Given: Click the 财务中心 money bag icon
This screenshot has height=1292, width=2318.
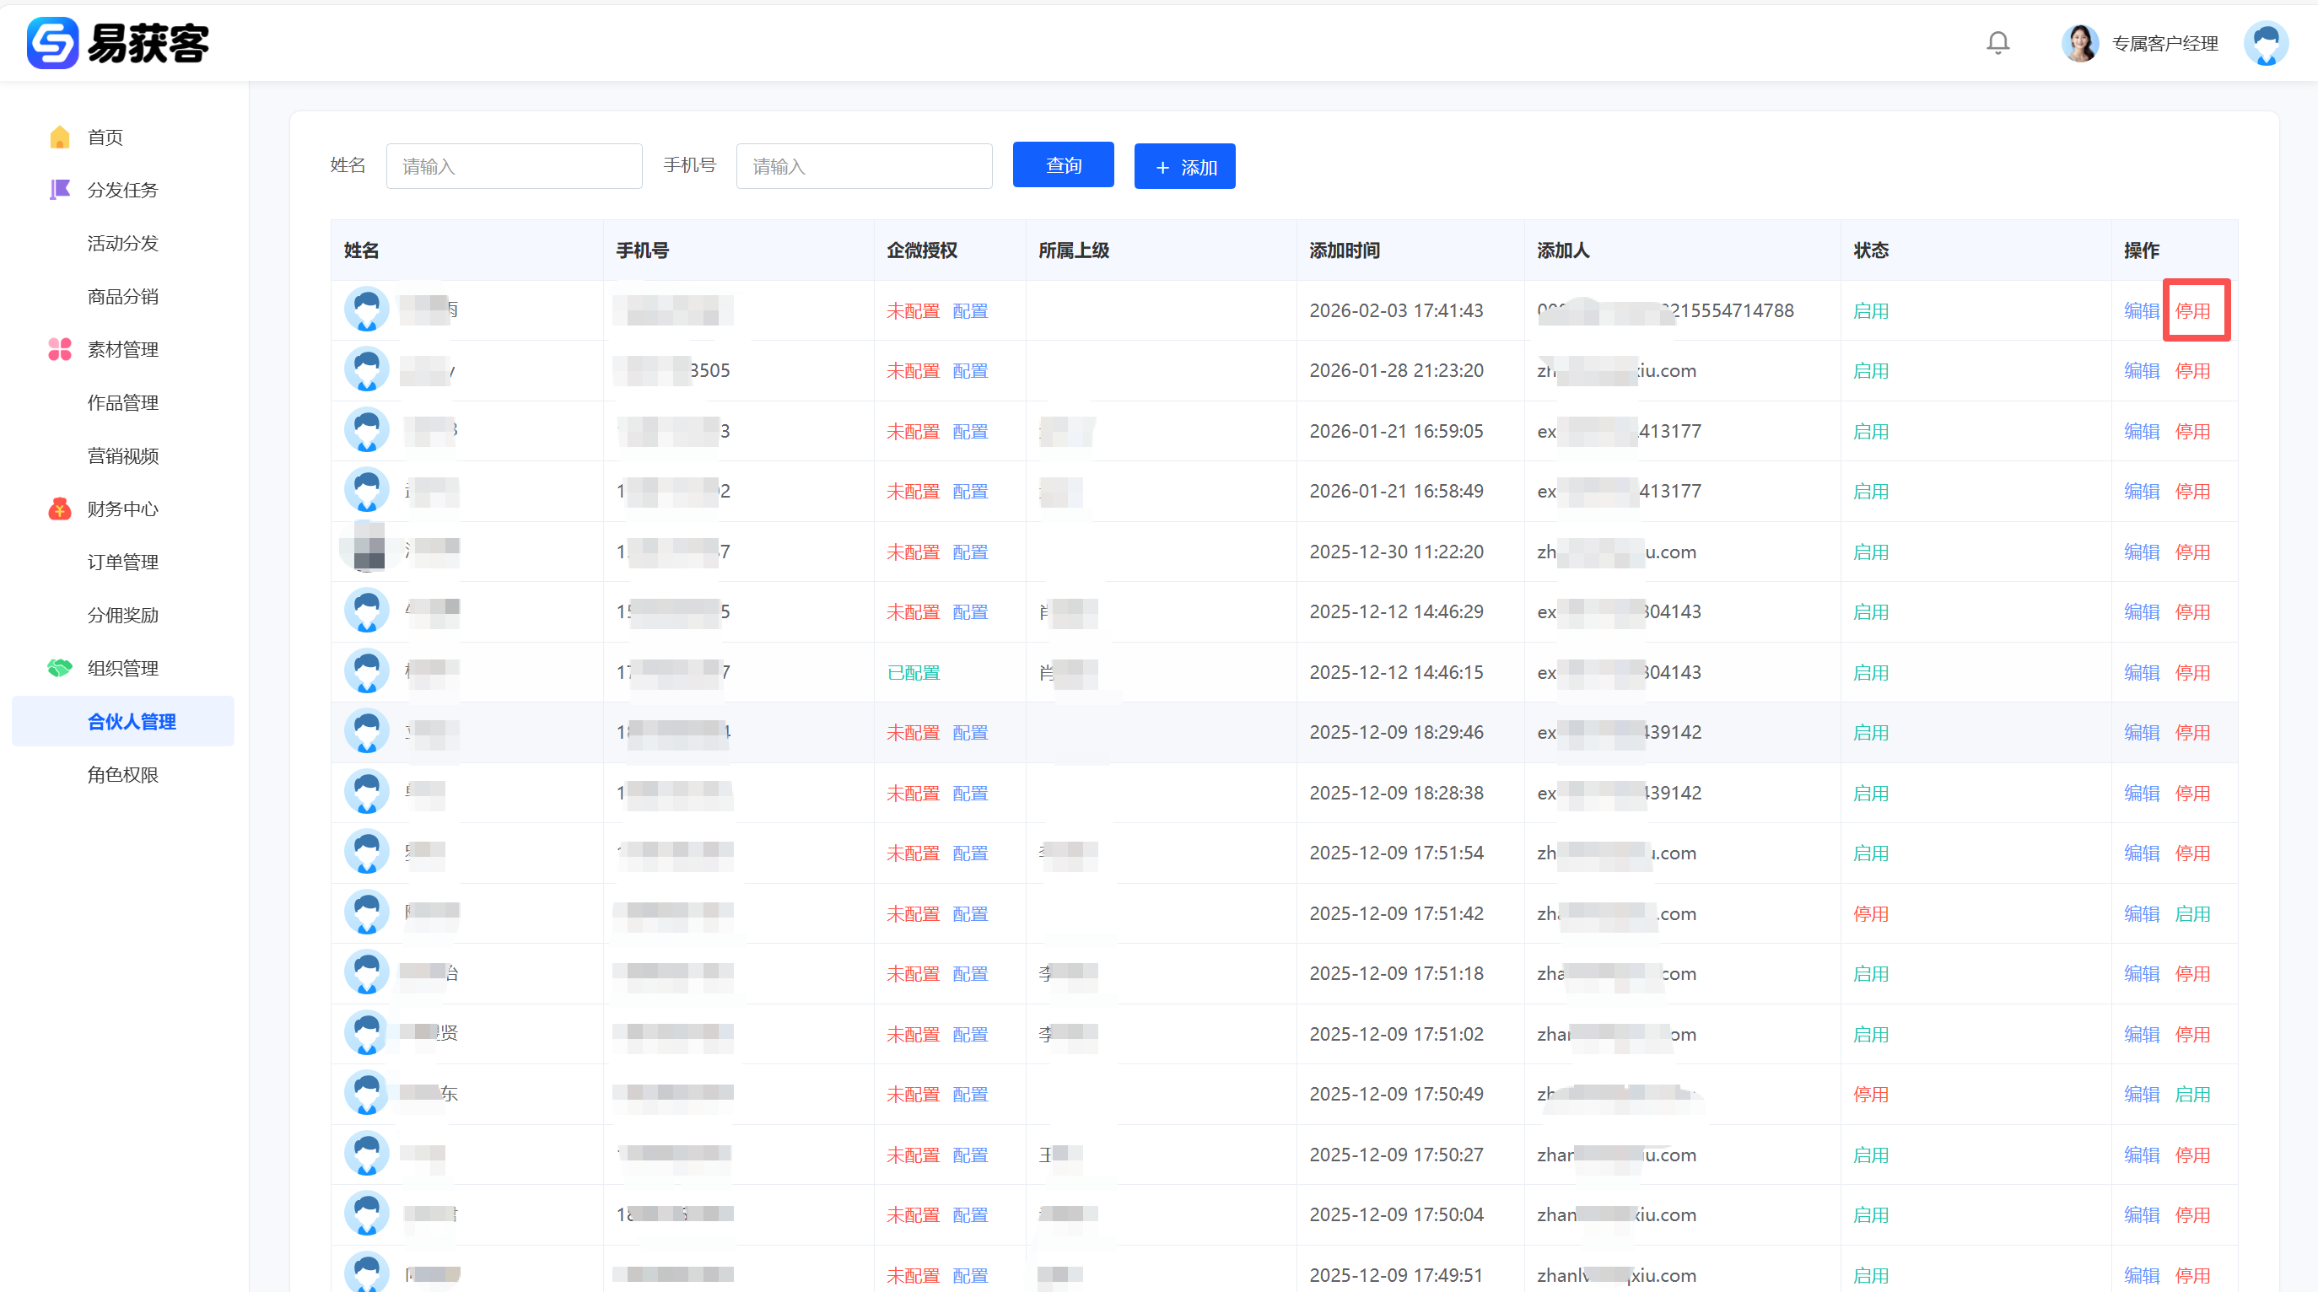Looking at the screenshot, I should coord(59,509).
